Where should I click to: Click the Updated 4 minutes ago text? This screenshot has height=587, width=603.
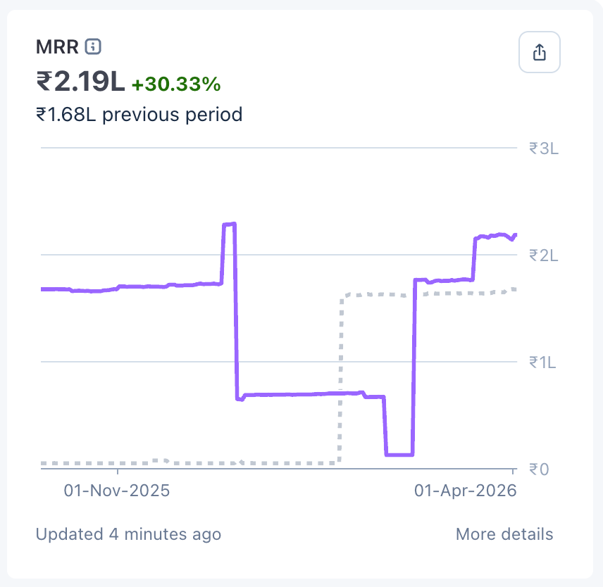tap(128, 534)
